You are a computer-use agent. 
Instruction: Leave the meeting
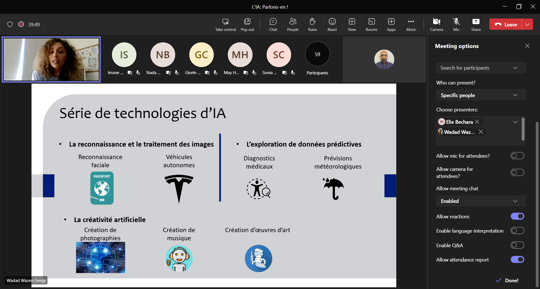(506, 24)
